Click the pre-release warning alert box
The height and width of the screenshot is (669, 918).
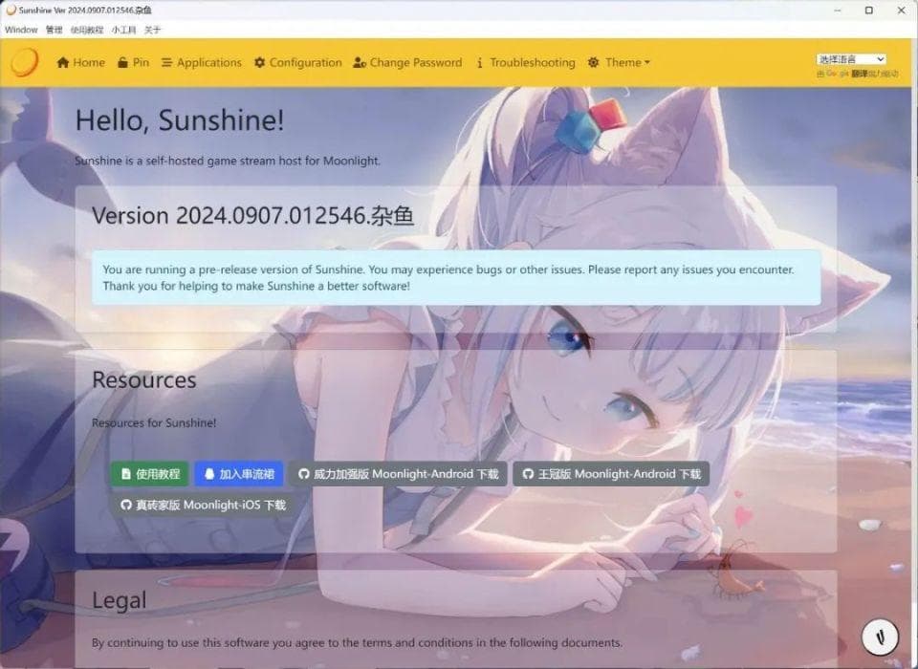(x=456, y=277)
